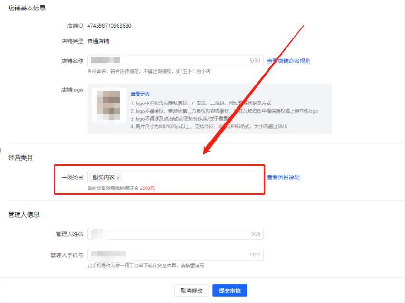The image size is (405, 303).
Task: Remove the 服饰内衣 category tag
Action: (119, 177)
